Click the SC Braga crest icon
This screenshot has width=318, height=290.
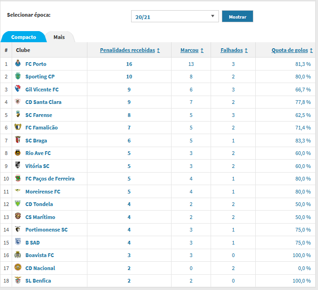pos(18,140)
